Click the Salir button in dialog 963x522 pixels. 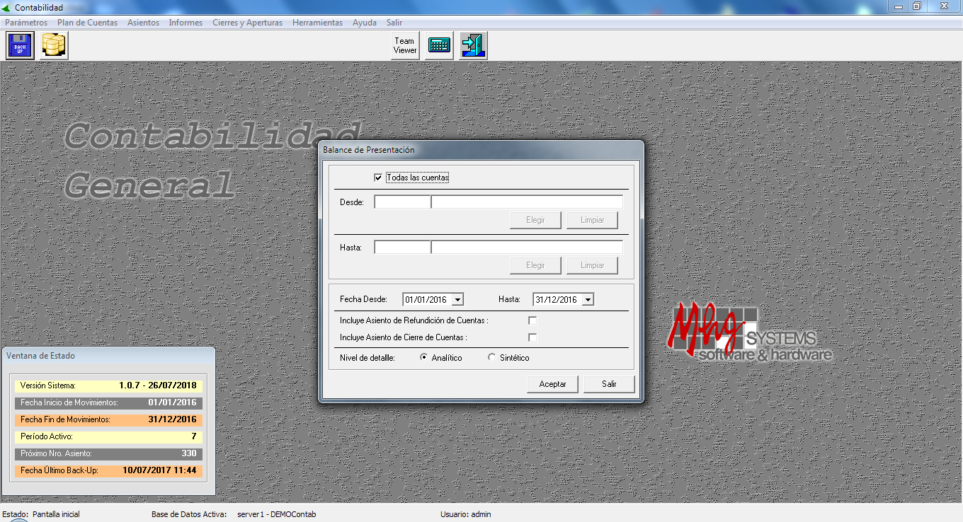pos(609,384)
